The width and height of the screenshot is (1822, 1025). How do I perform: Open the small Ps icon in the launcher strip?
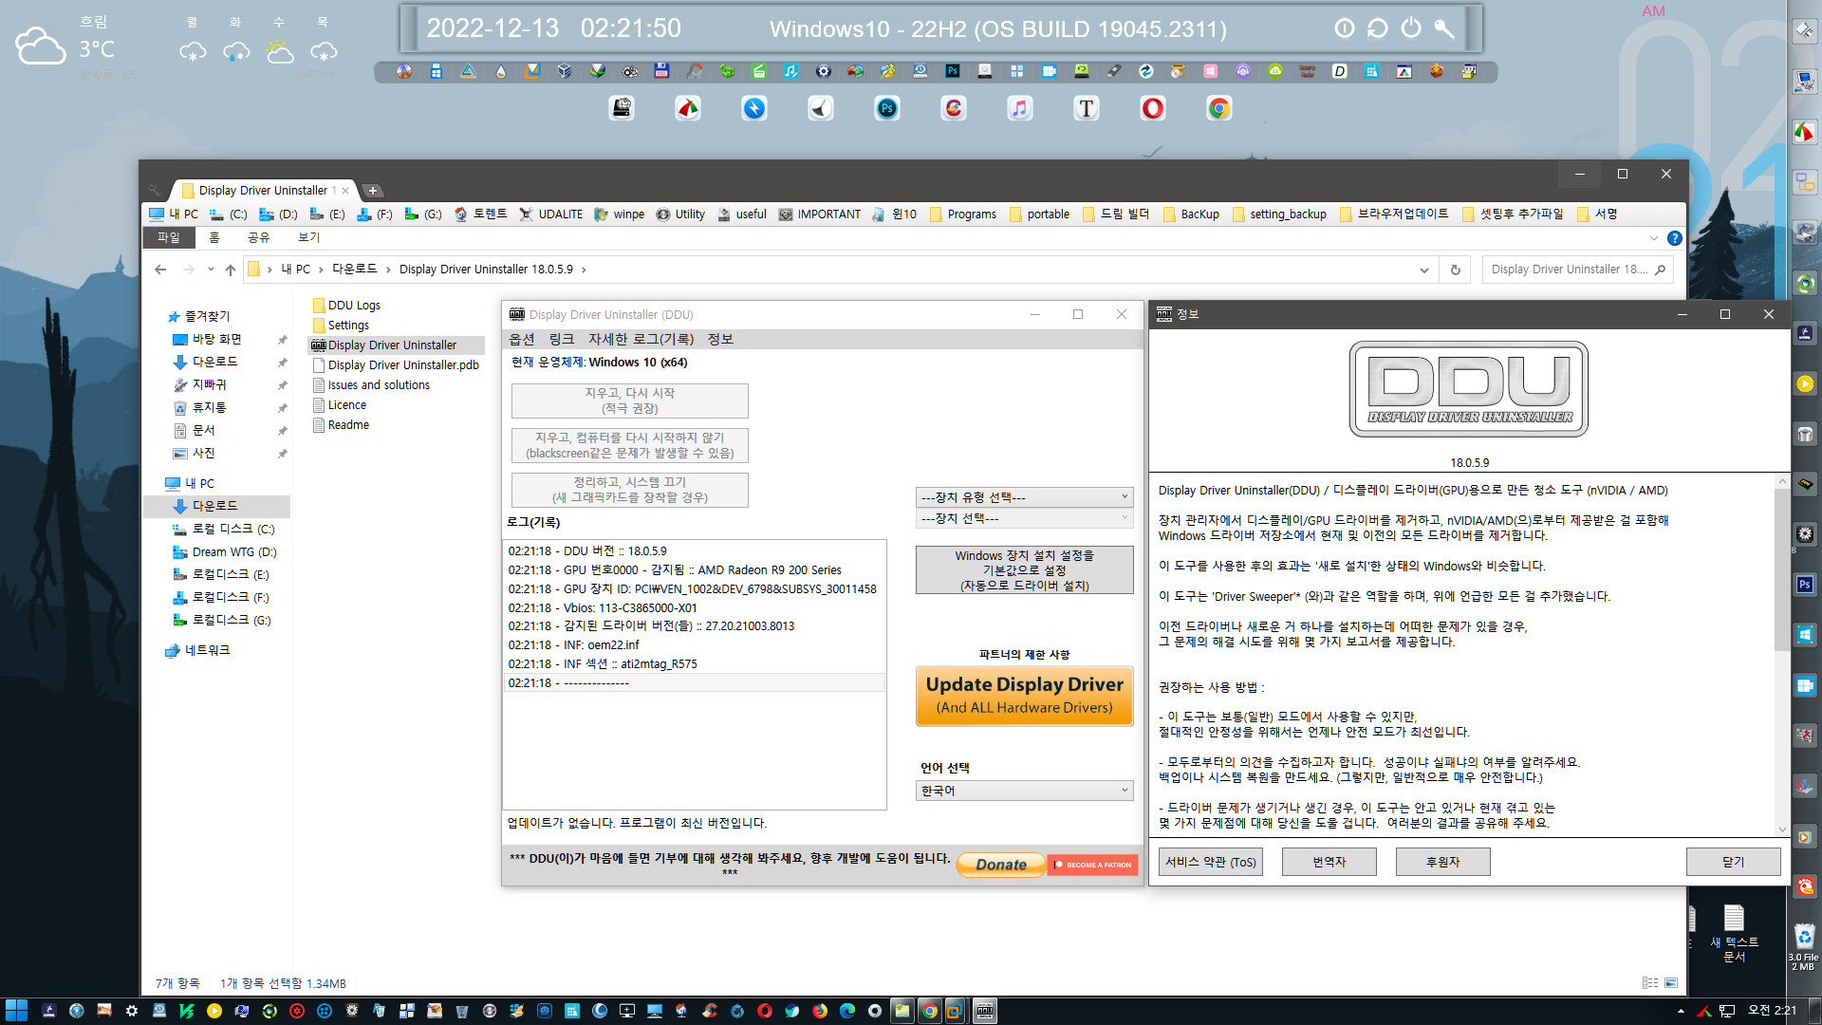click(952, 71)
